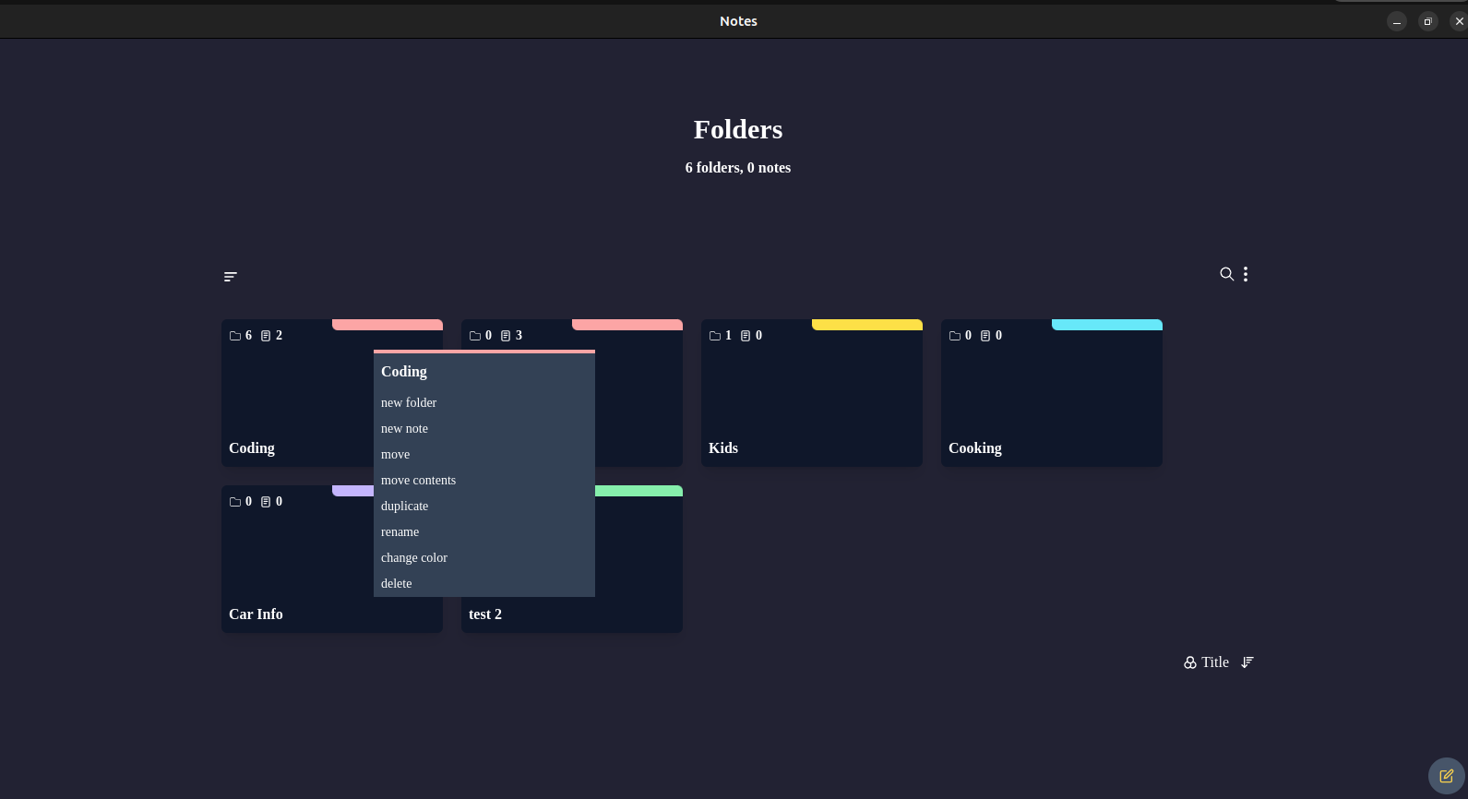Open the Car Info folder title

click(256, 614)
